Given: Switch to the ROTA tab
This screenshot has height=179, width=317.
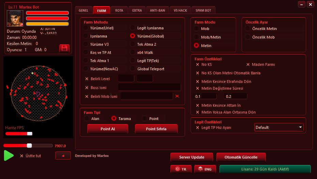Looking at the screenshot, I should [119, 10].
